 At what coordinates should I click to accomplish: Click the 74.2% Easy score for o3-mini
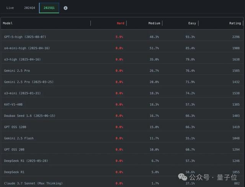190,93
